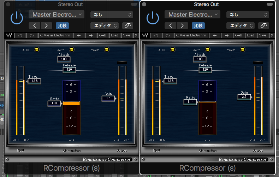Screen dimensions: 279x177
Task: Open A: Master Electro firm menu, right window
Action: point(191,35)
